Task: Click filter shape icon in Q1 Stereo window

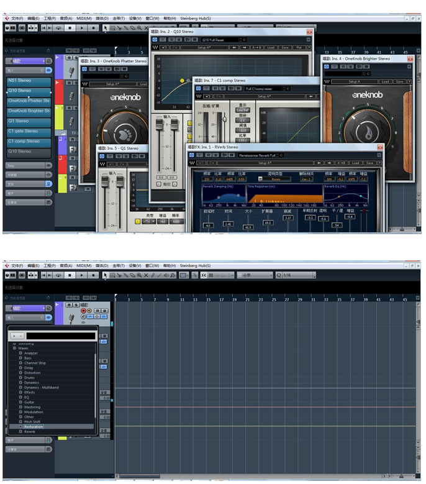Action: click(147, 221)
